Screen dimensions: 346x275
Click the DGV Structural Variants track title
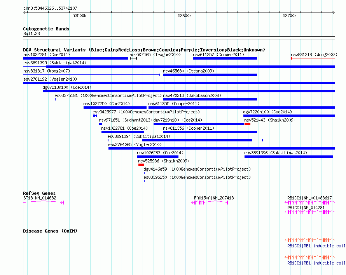144,50
